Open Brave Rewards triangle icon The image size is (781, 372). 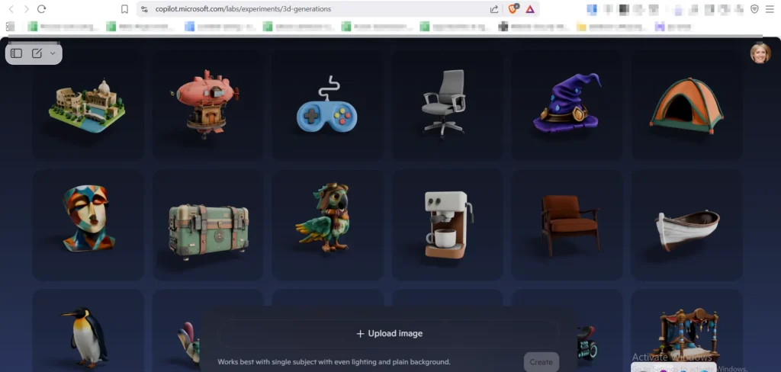[x=530, y=9]
